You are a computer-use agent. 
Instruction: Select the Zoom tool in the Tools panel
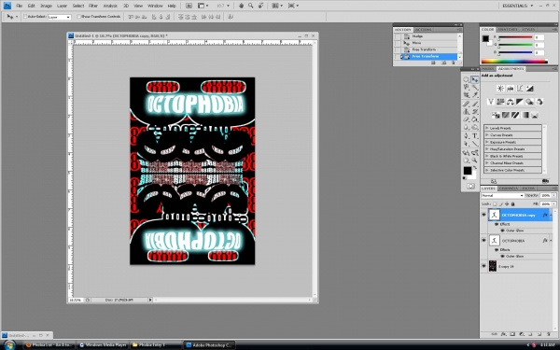475,161
